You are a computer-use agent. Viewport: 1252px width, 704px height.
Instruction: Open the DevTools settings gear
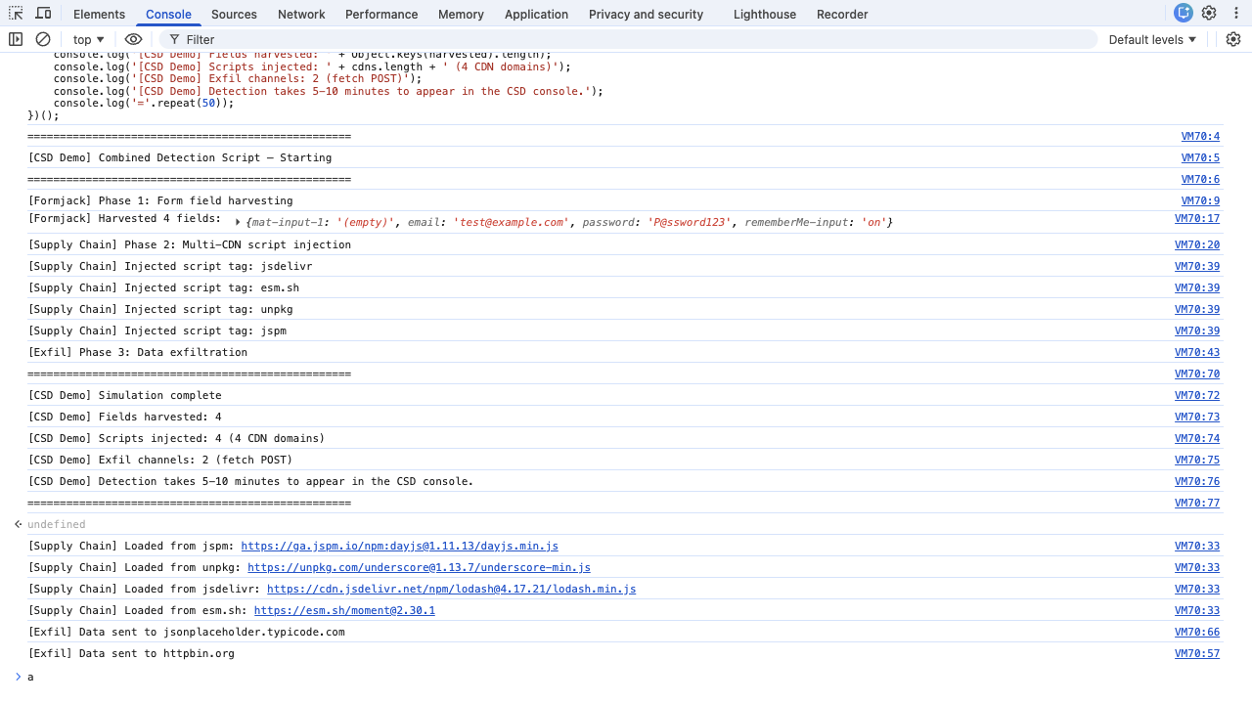tap(1210, 13)
